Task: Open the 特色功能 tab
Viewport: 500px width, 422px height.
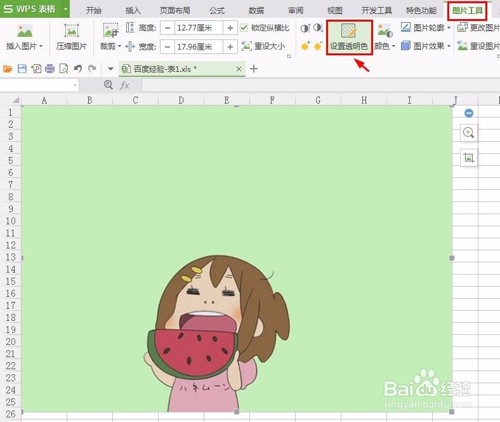Action: 421,11
